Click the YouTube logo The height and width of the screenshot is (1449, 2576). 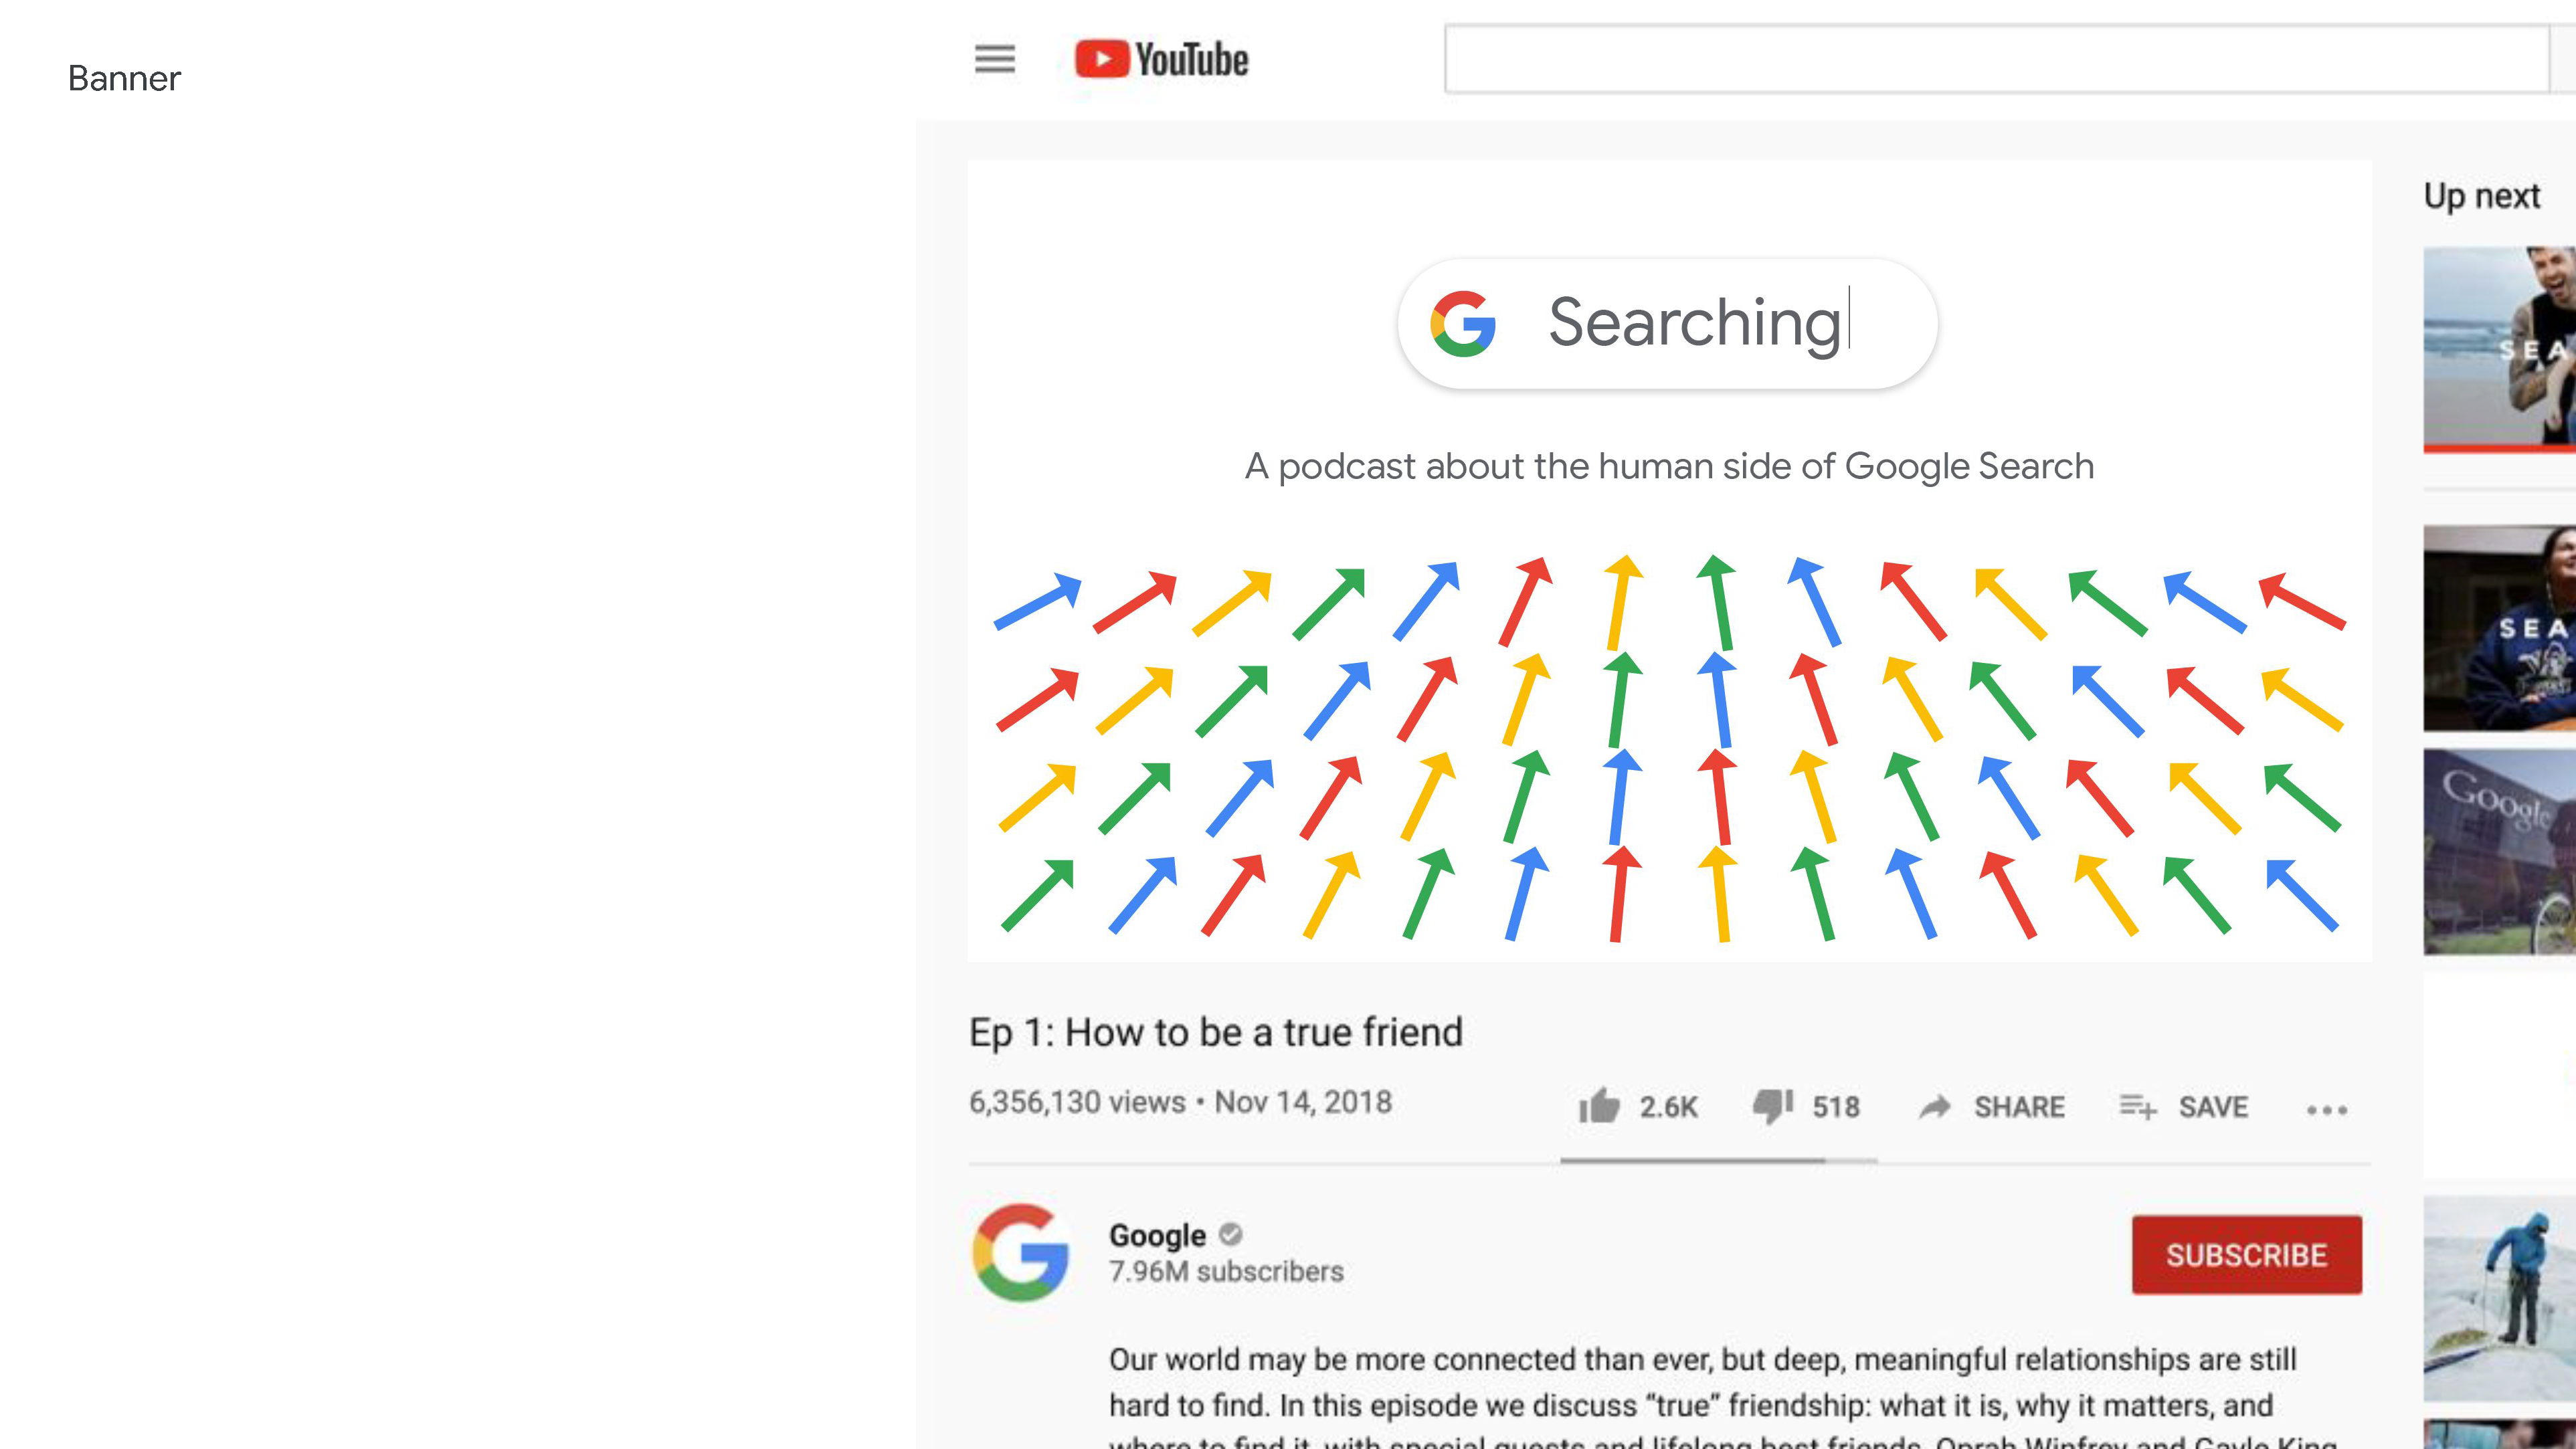pyautogui.click(x=1162, y=60)
